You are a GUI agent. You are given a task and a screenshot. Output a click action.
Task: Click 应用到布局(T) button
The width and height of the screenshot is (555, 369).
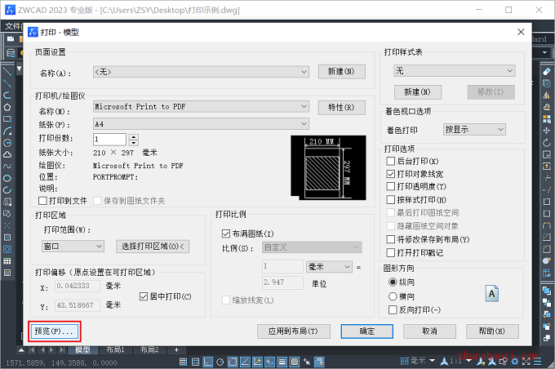click(x=294, y=331)
